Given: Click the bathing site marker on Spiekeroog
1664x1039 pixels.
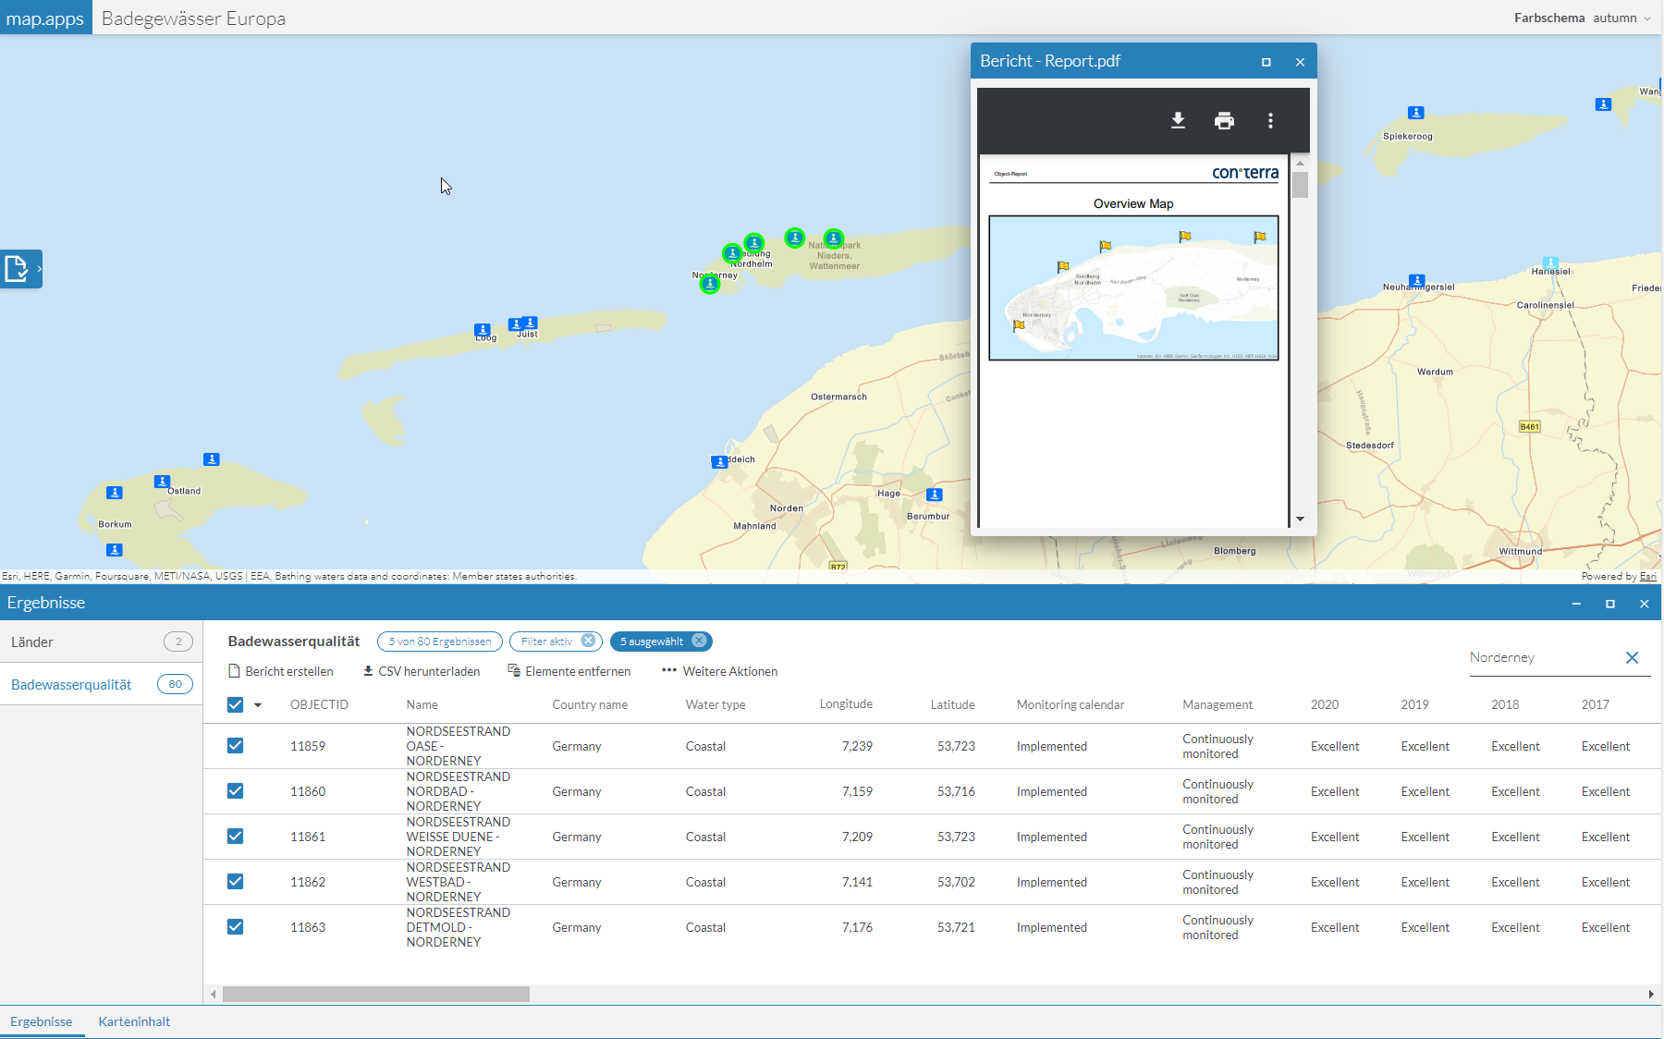Looking at the screenshot, I should pyautogui.click(x=1415, y=113).
